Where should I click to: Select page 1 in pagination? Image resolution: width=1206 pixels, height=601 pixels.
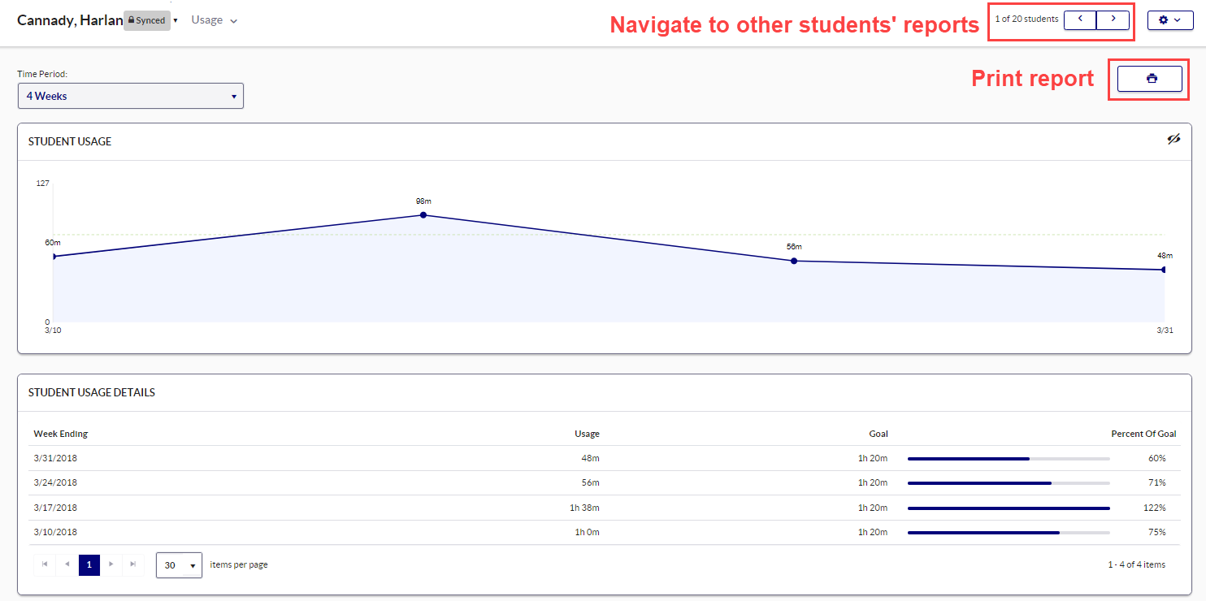pyautogui.click(x=89, y=564)
